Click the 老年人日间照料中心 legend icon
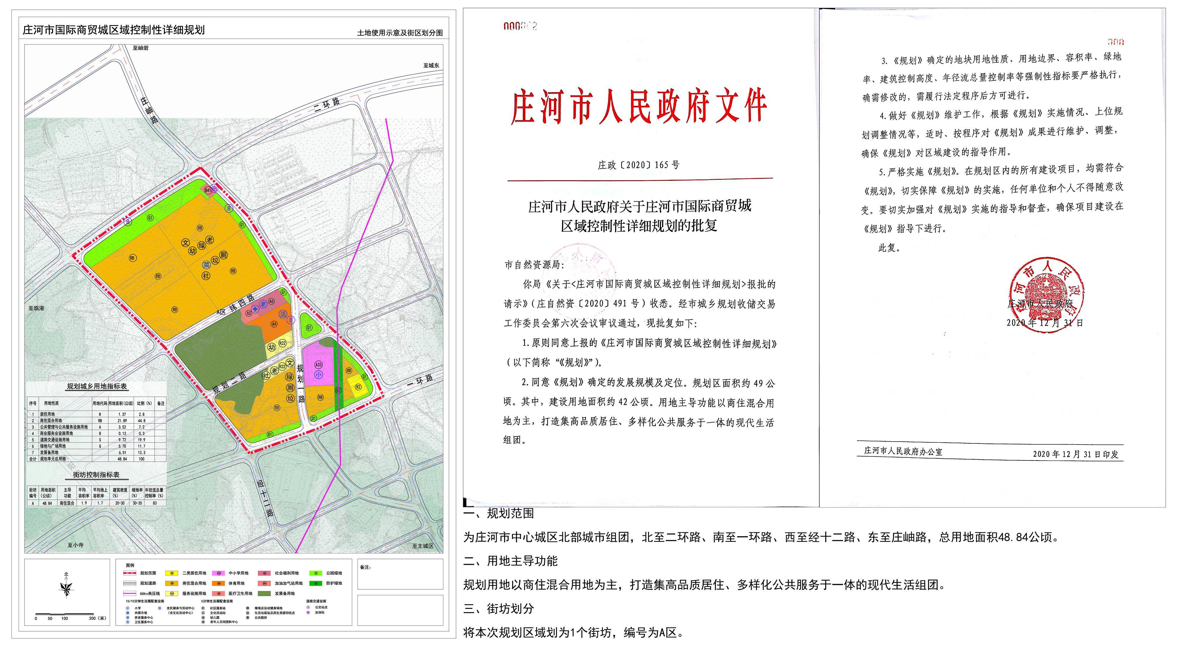The height and width of the screenshot is (648, 1180). (x=203, y=622)
